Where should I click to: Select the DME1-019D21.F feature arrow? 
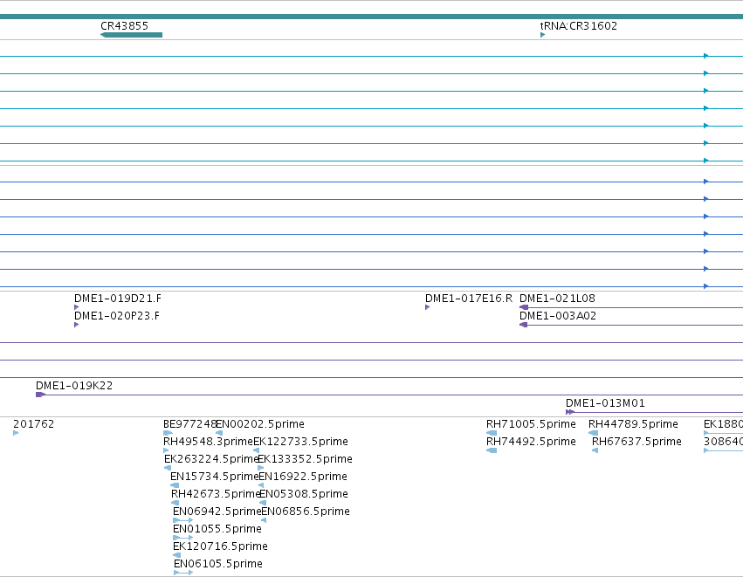(x=76, y=307)
